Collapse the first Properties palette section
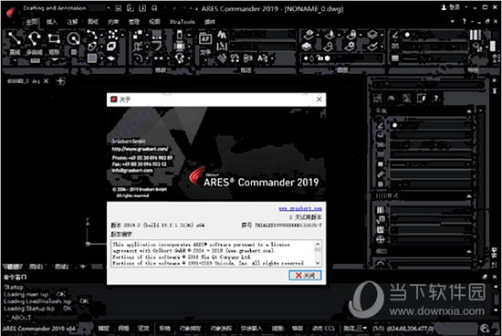502x336 pixels. (469, 111)
